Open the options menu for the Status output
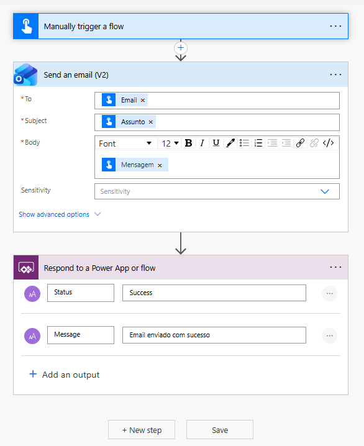This screenshot has height=446, width=364. pyautogui.click(x=330, y=293)
